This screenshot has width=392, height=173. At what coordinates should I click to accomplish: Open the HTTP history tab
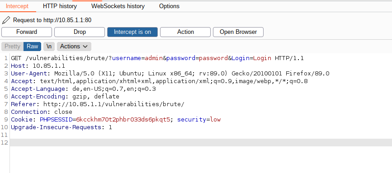(x=60, y=6)
